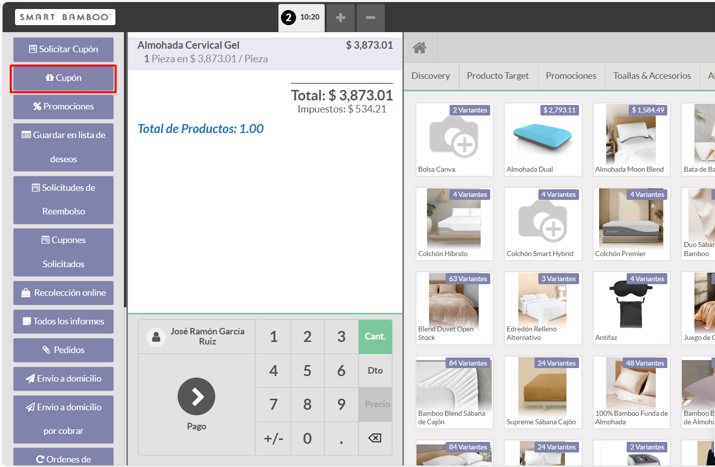Viewport: 715px width, 467px height.
Task: Go to home category icon
Action: [x=419, y=48]
